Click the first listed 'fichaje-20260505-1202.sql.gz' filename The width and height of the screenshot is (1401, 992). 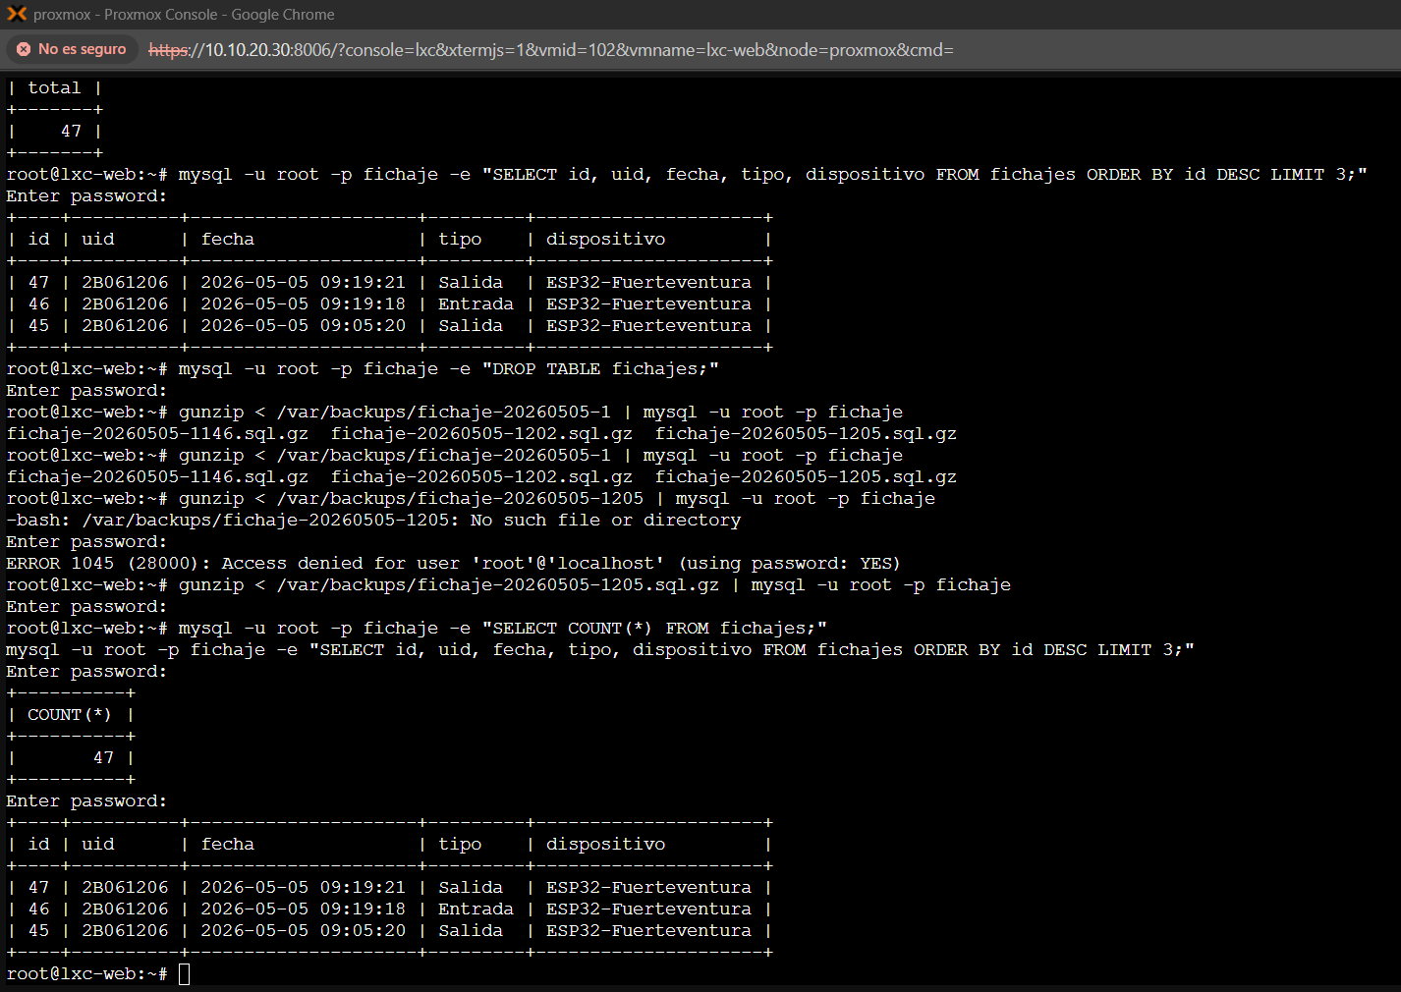pos(481,433)
